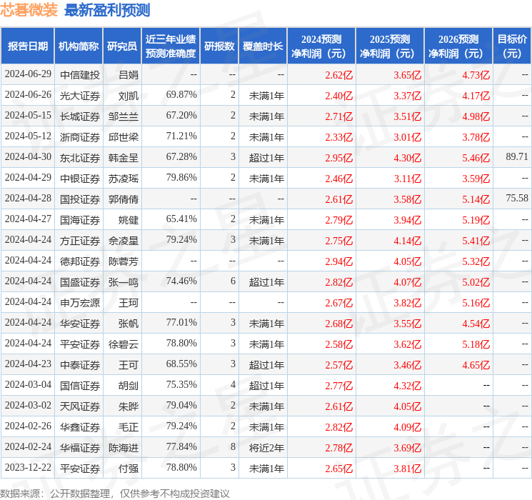Select the 申万宏源 institution cell

[80, 303]
